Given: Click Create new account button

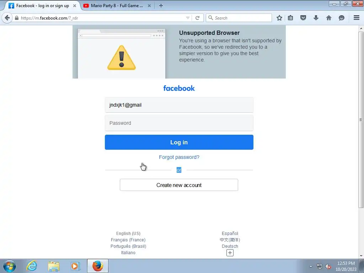Looking at the screenshot, I should 179,185.
